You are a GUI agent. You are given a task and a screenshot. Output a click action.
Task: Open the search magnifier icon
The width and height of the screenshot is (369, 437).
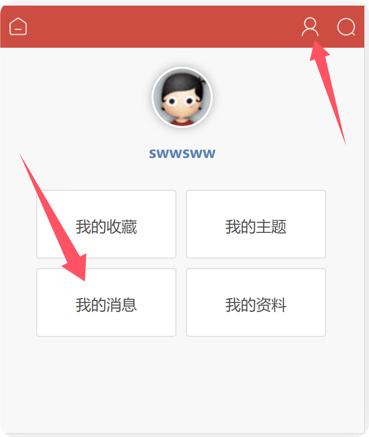pos(346,27)
